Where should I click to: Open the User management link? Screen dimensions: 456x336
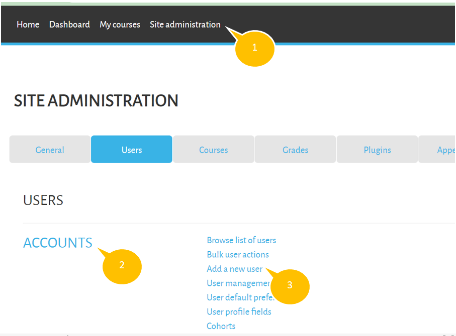coord(238,283)
